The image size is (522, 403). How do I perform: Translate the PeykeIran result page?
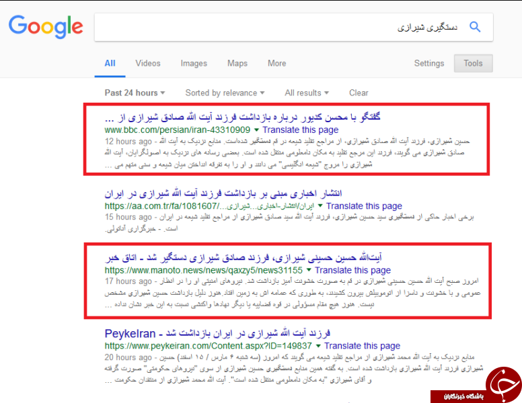pyautogui.click(x=362, y=346)
